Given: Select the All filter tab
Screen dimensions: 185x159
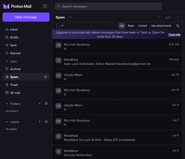Looking at the screenshot, I should (x=122, y=26).
